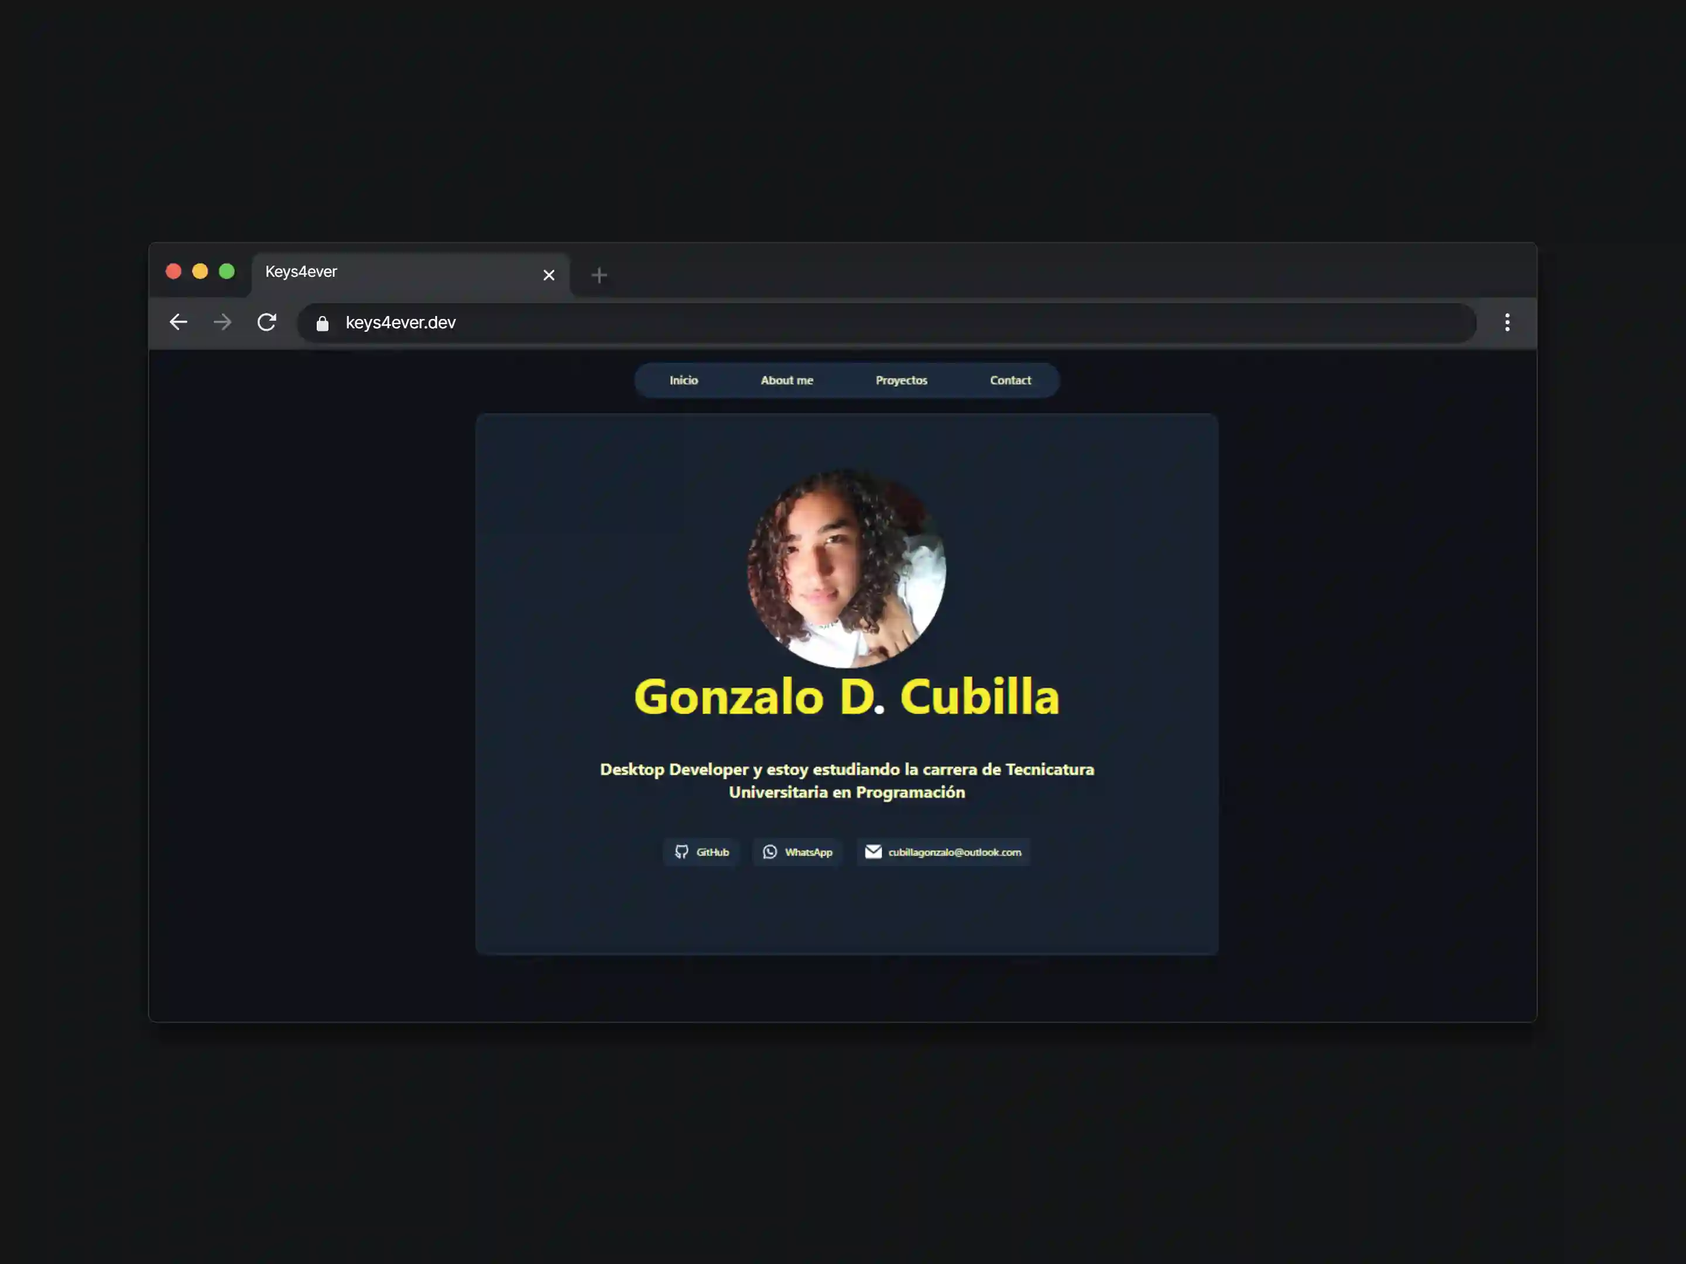Close the Keys4ever tab

[x=549, y=275]
